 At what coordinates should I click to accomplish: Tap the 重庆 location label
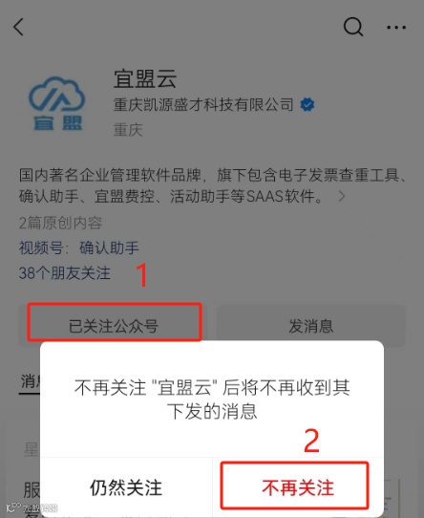[128, 130]
